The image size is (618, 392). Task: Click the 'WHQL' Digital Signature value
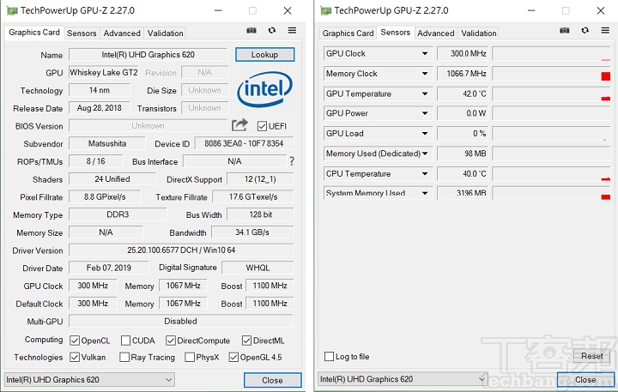click(257, 268)
